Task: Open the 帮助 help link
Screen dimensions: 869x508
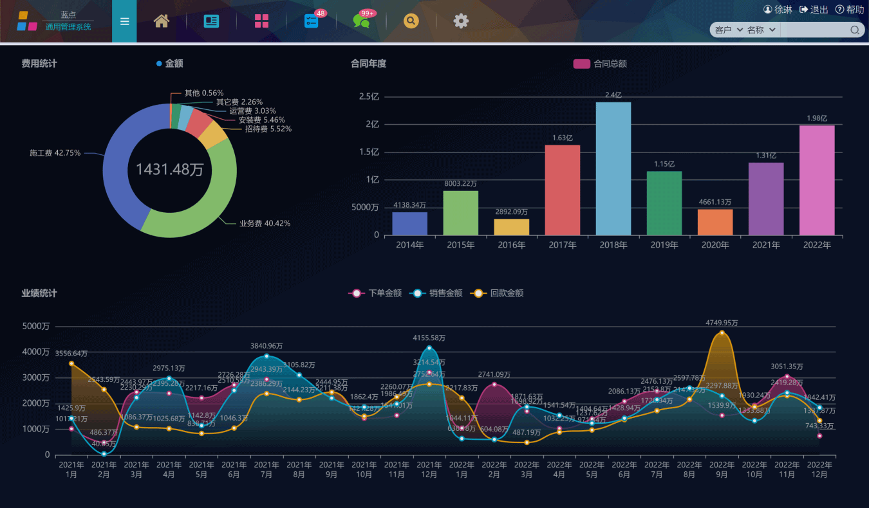Action: (x=850, y=10)
